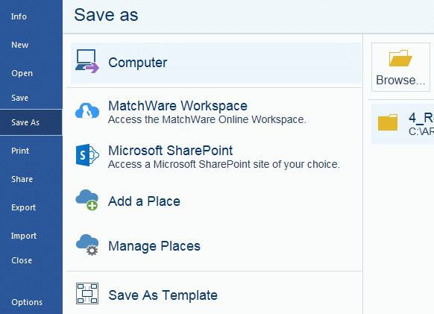Select the Computer save location label
434x314 pixels.
point(137,63)
